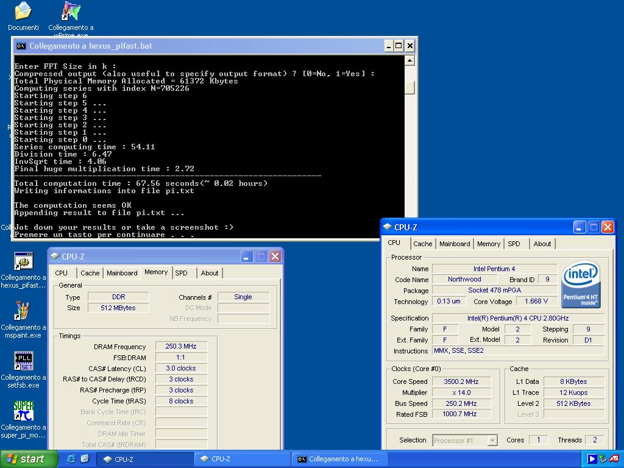Minimize the right CPU-Z CPU window

580,227
